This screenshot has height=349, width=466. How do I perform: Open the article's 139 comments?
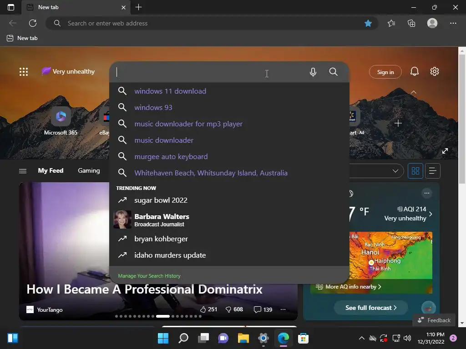coord(263,309)
